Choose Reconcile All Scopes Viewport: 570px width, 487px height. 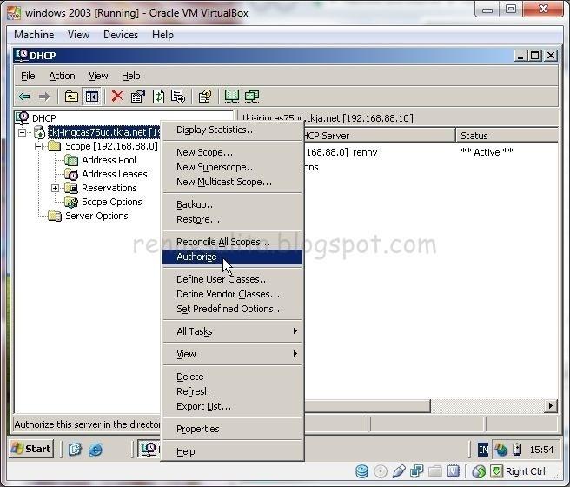(232, 242)
